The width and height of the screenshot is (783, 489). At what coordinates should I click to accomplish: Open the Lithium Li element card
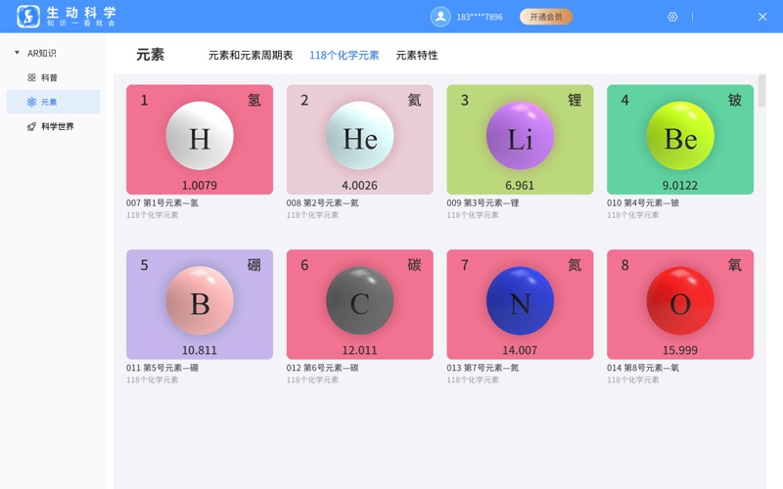click(521, 139)
